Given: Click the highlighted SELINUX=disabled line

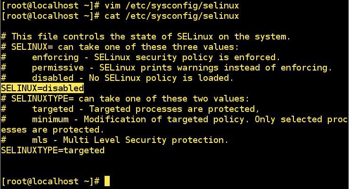Looking at the screenshot, I should point(42,88).
